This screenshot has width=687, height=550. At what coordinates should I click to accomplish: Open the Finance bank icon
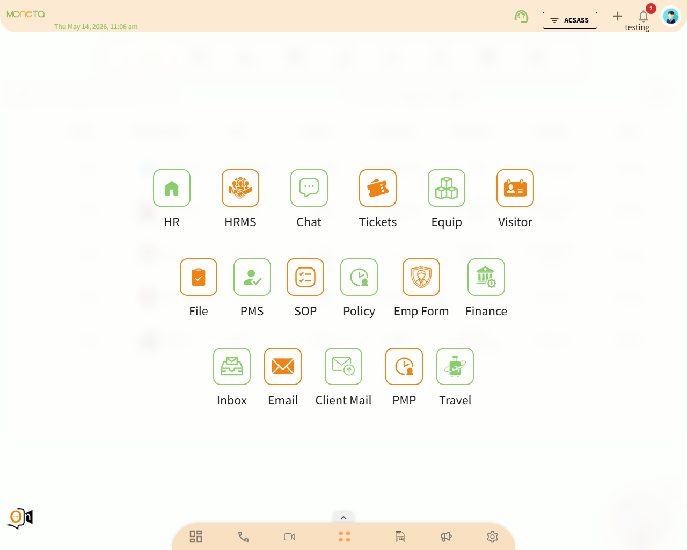click(x=486, y=277)
